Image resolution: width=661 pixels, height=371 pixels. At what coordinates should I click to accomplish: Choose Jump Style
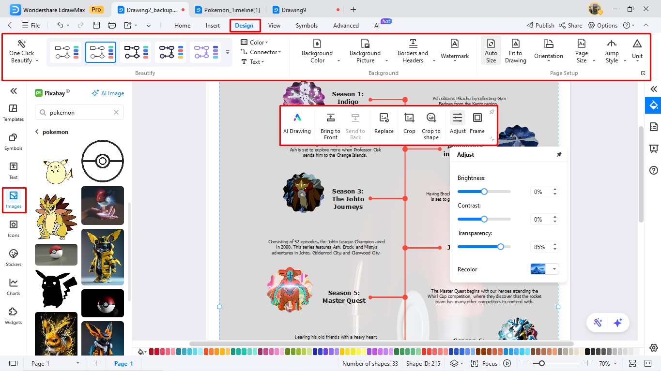(612, 52)
